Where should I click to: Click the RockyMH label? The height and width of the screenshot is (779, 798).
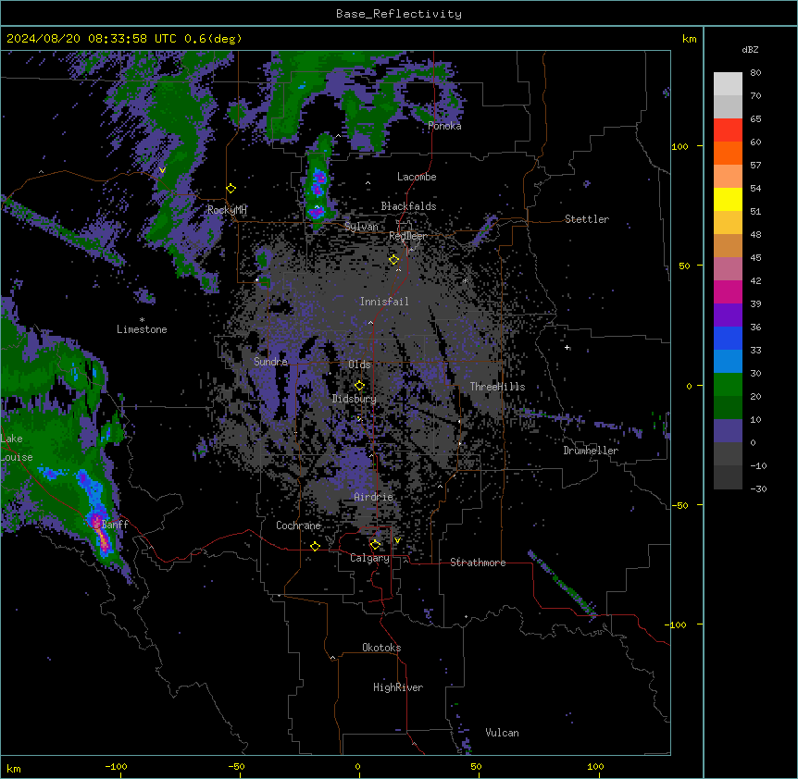click(227, 210)
